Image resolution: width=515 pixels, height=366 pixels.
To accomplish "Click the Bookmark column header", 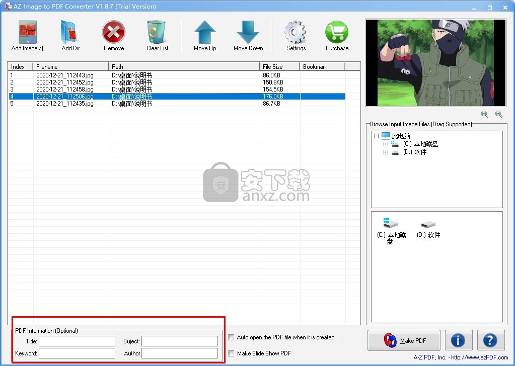I will (x=323, y=66).
